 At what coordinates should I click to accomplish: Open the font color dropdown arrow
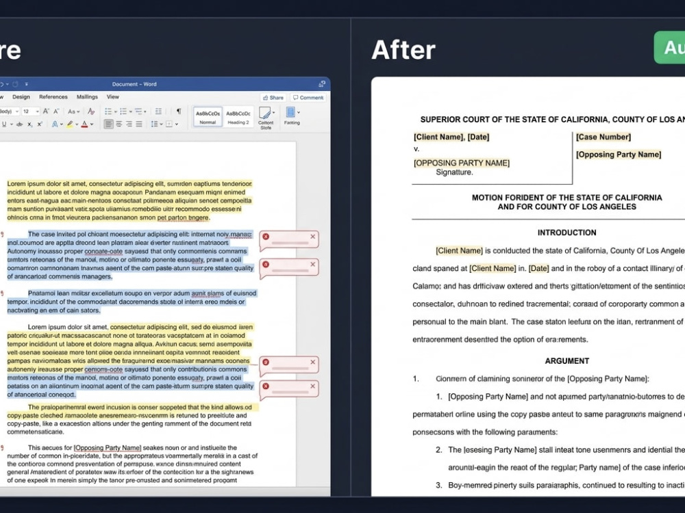(92, 124)
